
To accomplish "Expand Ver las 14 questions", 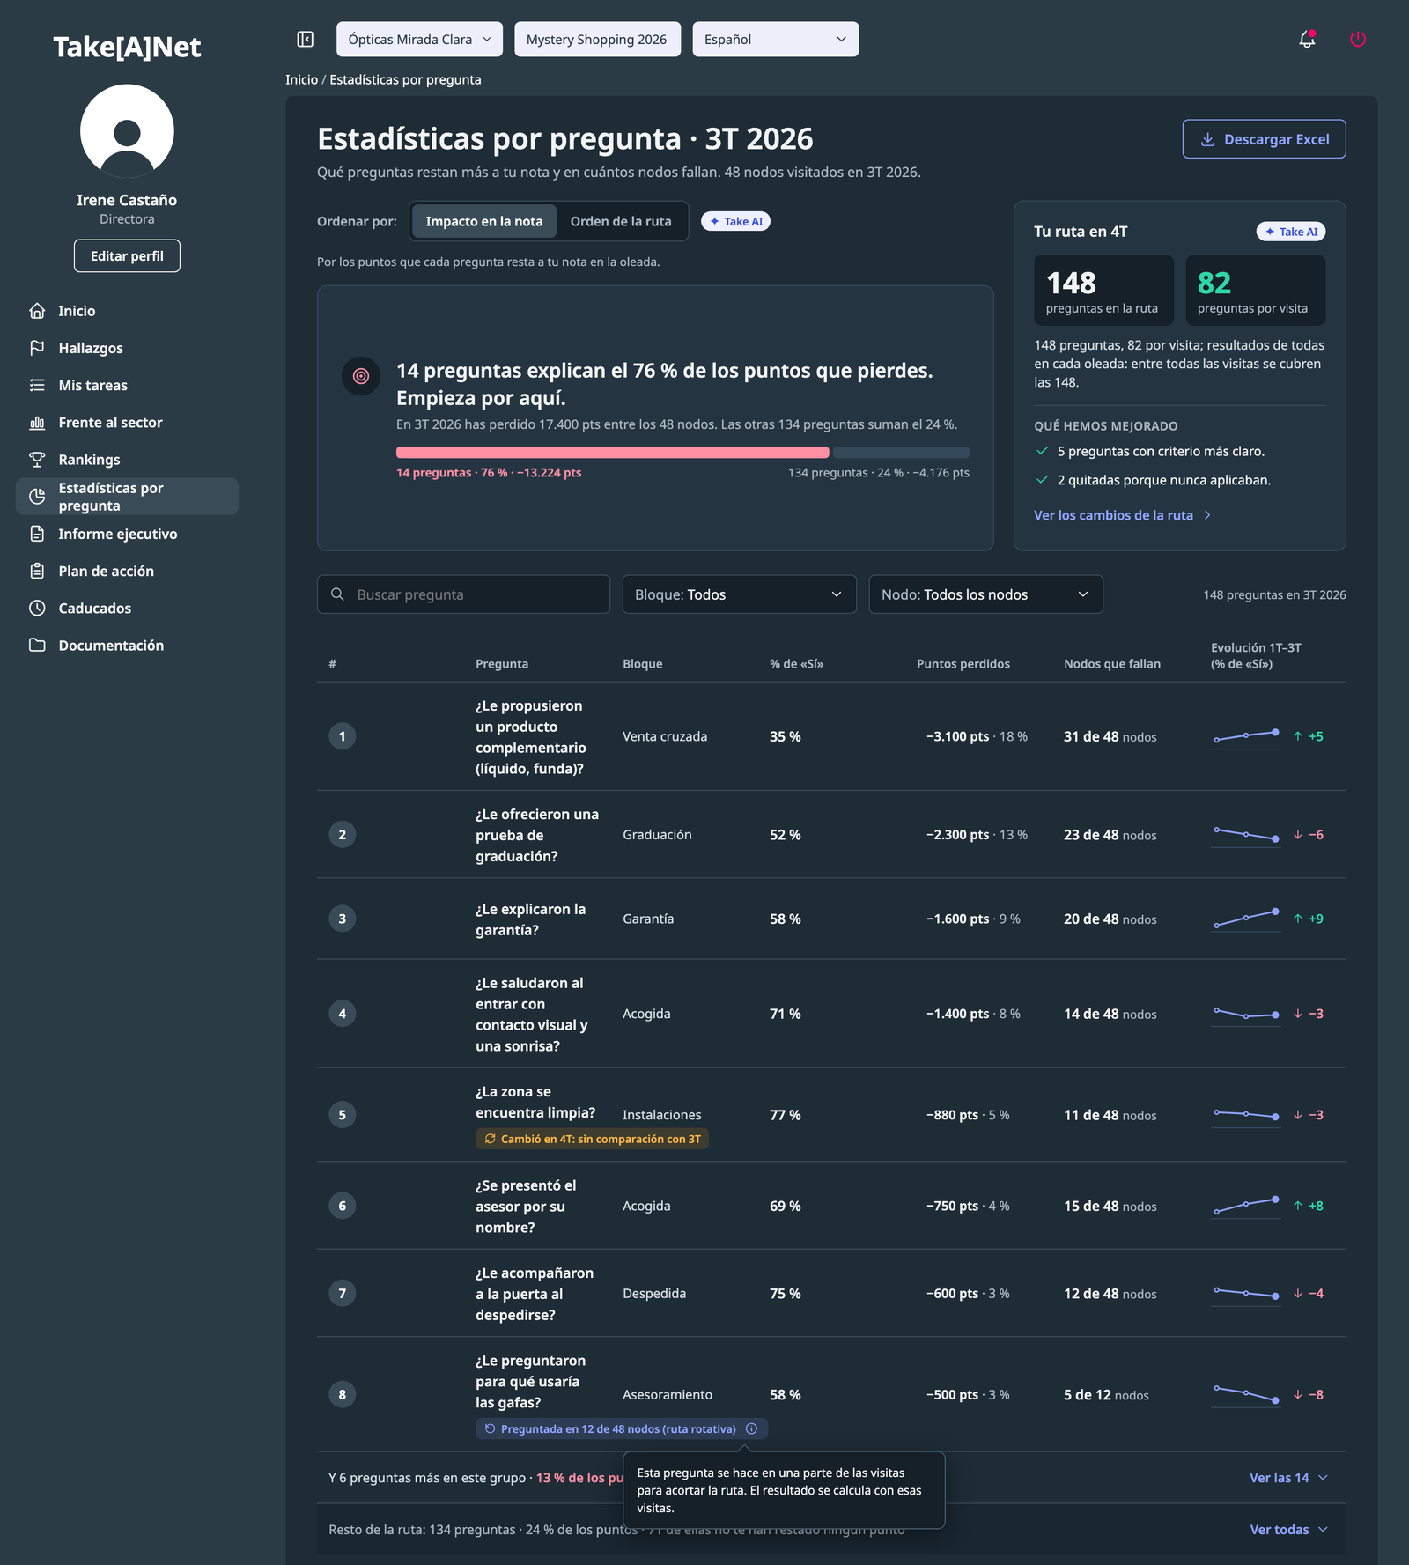I will [1288, 1478].
